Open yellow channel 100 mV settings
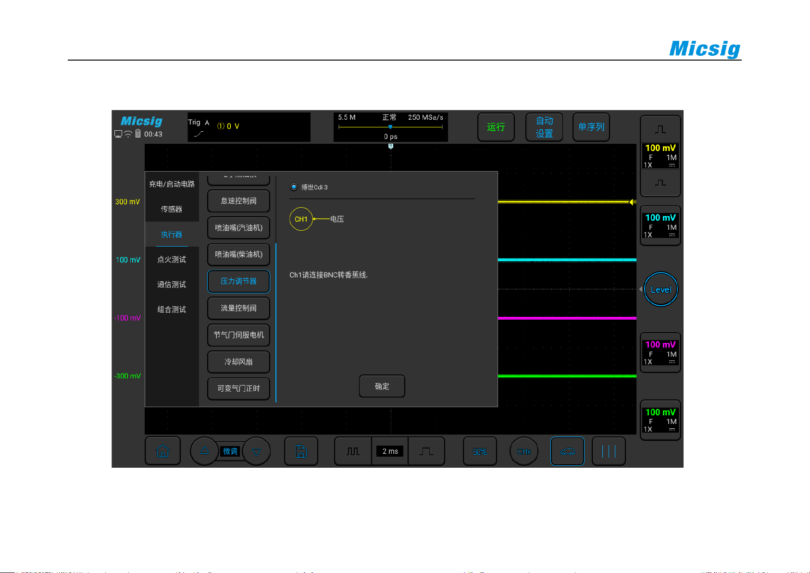Viewport: 810px width, 573px height. [x=660, y=155]
